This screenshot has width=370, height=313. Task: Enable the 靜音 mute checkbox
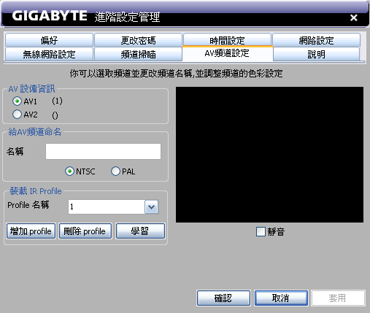tap(261, 231)
